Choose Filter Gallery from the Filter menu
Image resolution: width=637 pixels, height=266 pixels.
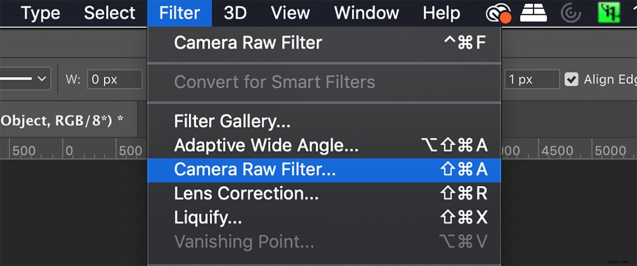coord(232,120)
